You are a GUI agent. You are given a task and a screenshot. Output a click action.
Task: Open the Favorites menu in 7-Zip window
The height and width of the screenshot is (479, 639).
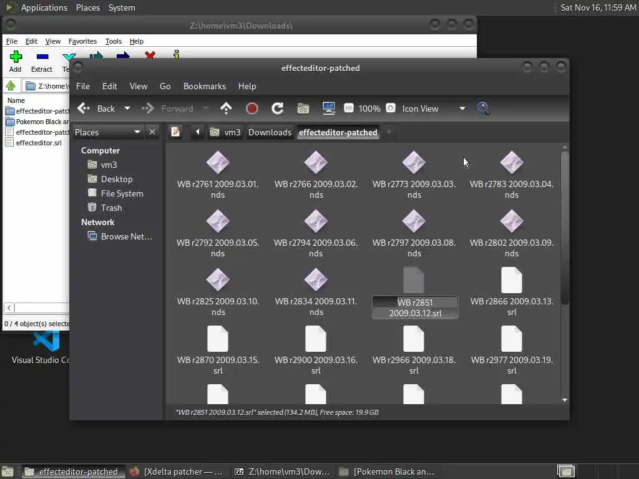[x=82, y=41]
